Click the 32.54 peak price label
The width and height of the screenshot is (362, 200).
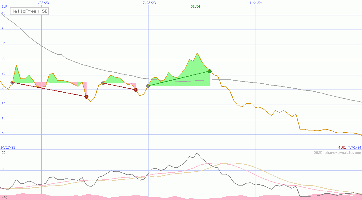195,6
